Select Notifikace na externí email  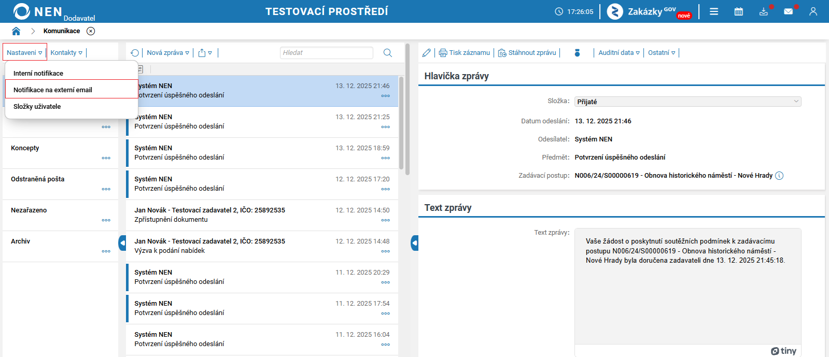(x=72, y=90)
